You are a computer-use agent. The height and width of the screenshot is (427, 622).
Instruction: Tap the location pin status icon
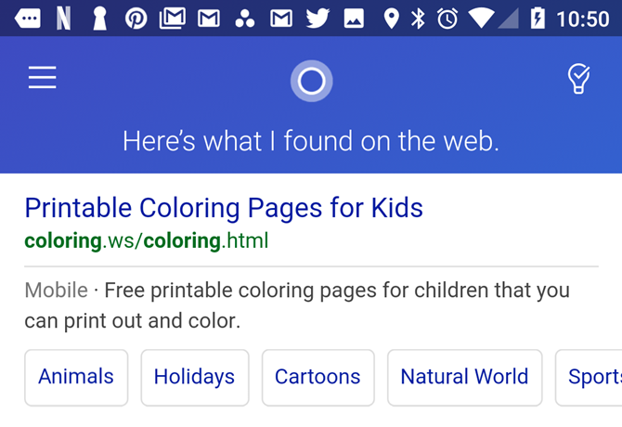(391, 18)
